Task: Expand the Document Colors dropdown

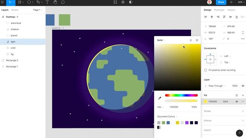Action: pyautogui.click(x=167, y=117)
